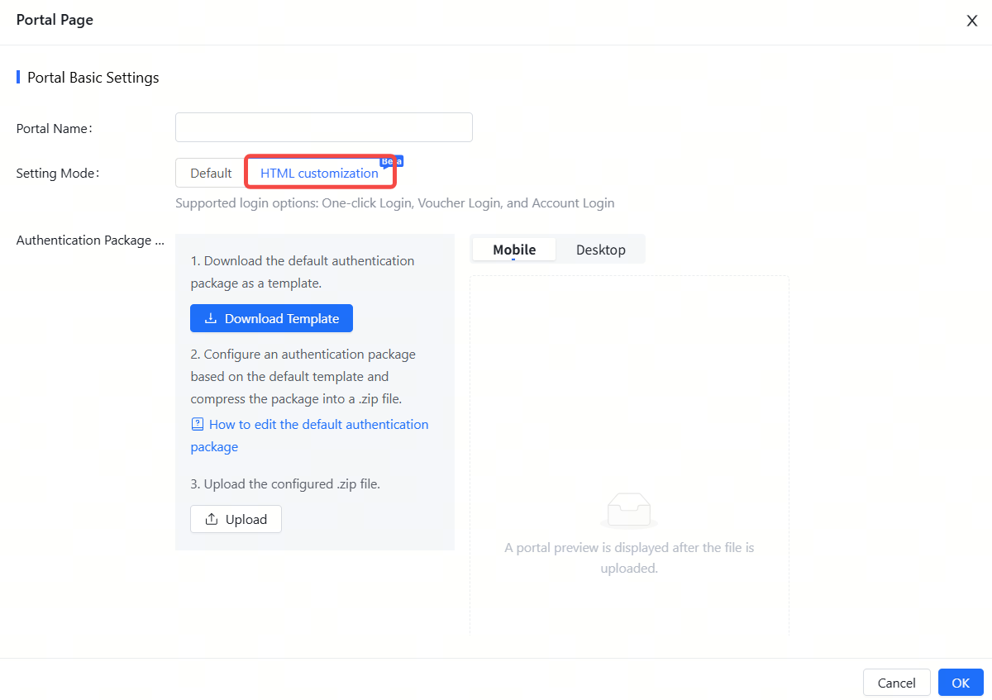Click the upload icon inside the Upload button
The image size is (992, 700).
(212, 519)
